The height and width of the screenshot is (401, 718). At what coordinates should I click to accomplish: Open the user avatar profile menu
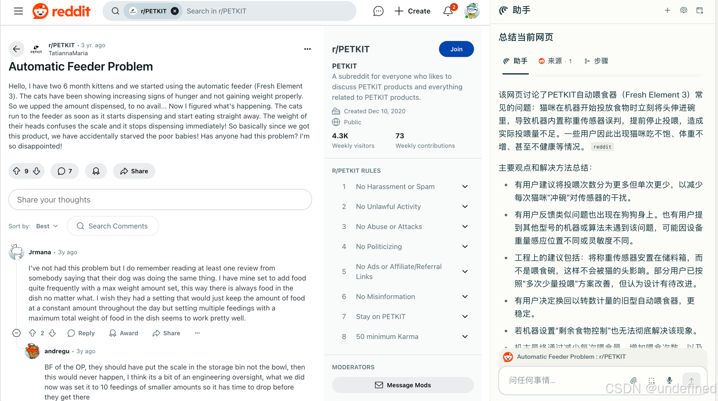[472, 11]
